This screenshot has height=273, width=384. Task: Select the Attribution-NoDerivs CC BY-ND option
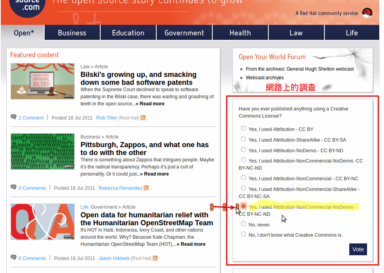pyautogui.click(x=244, y=150)
